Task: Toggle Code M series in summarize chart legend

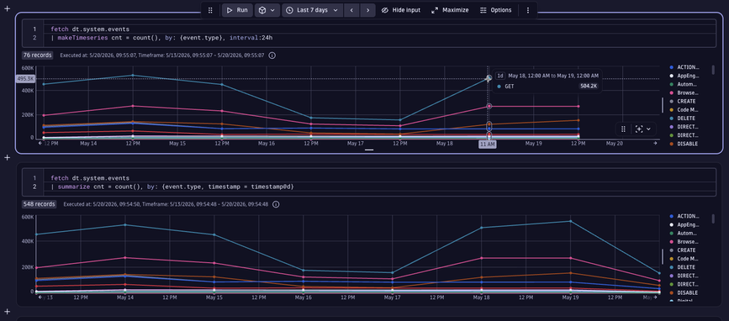Action: click(684, 259)
